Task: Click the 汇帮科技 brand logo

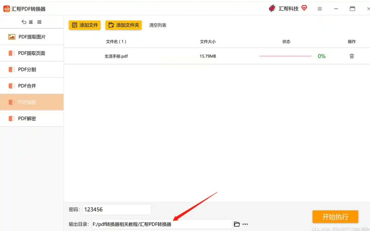Action: (272, 8)
